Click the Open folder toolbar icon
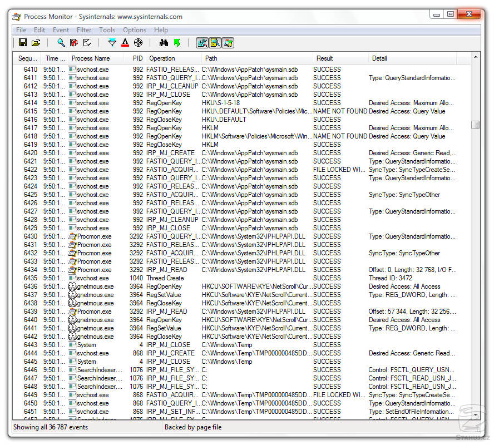 36,43
